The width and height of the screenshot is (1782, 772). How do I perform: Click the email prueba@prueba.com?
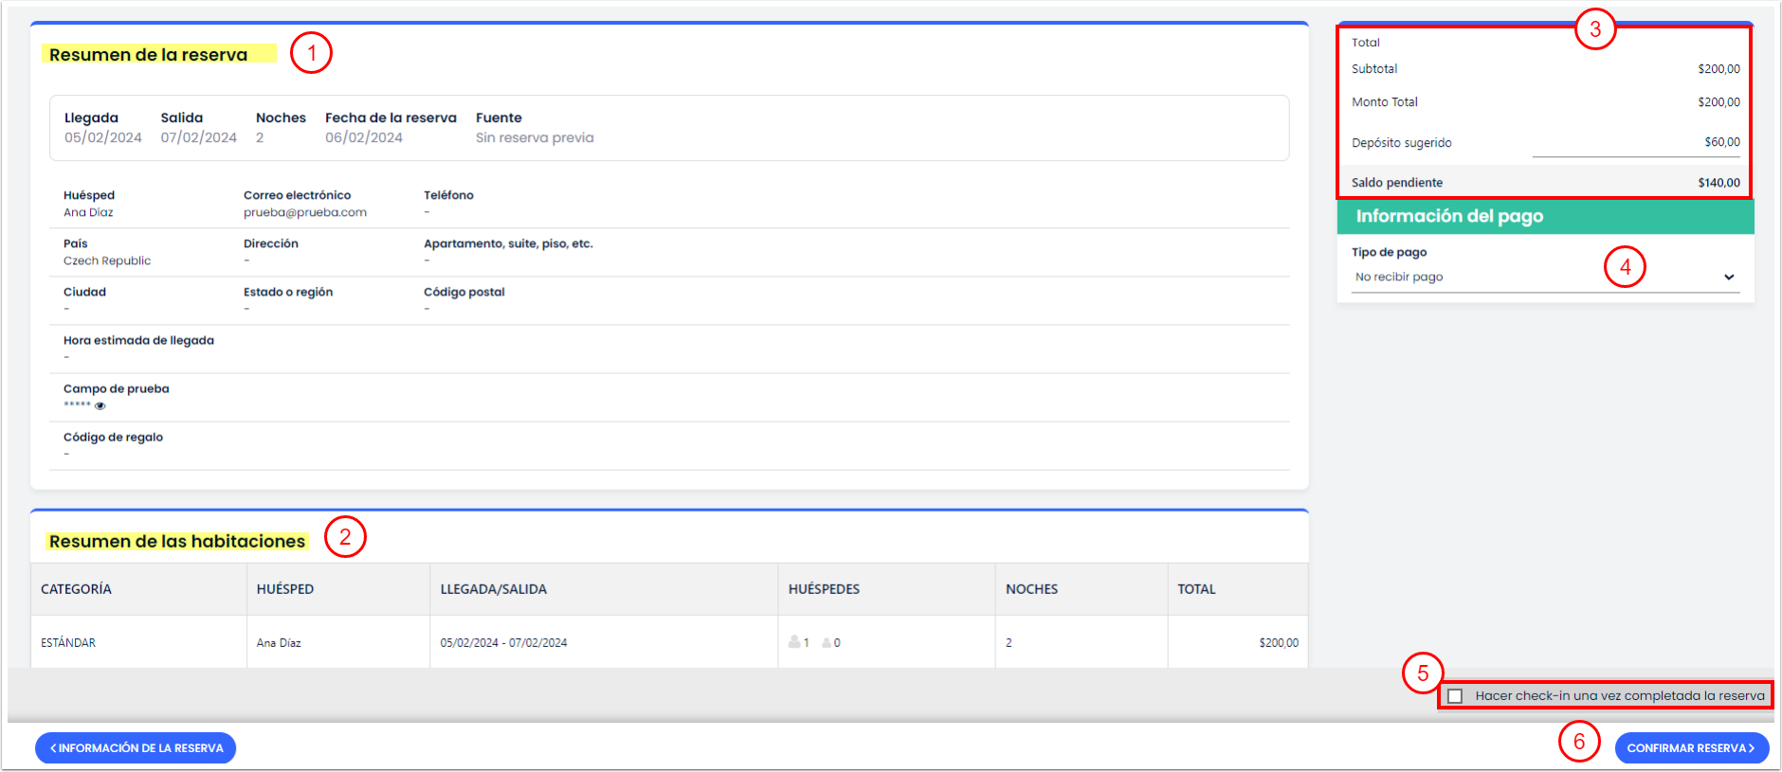pos(304,213)
